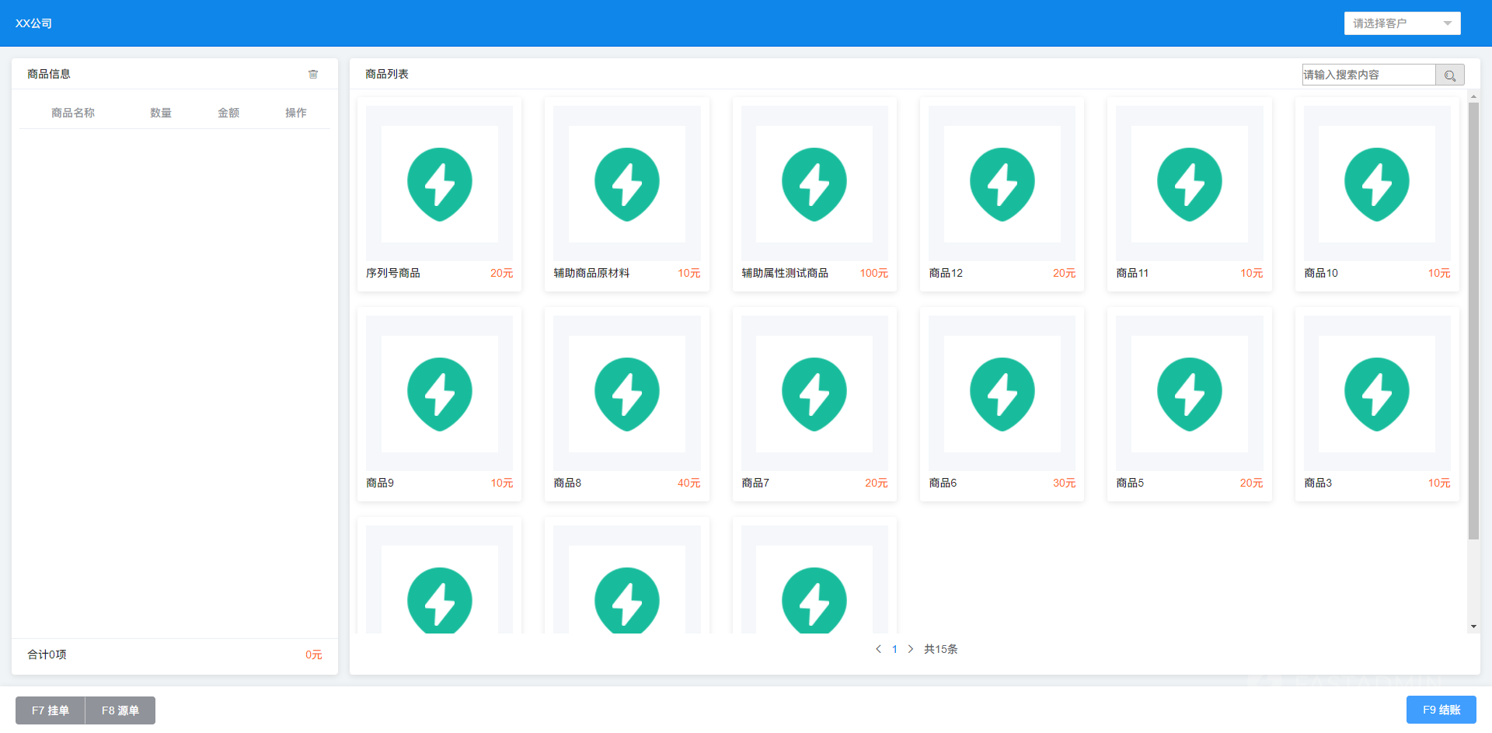
Task: Go to the previous page arrow
Action: 878,649
